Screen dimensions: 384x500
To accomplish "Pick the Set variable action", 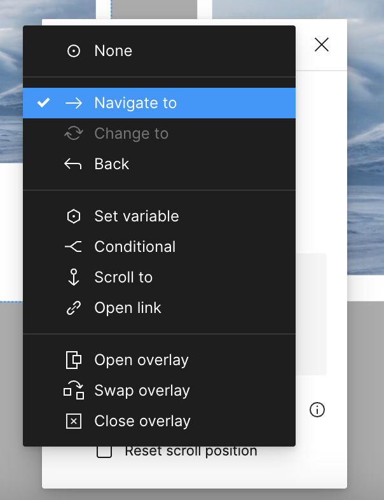I will 159,216.
